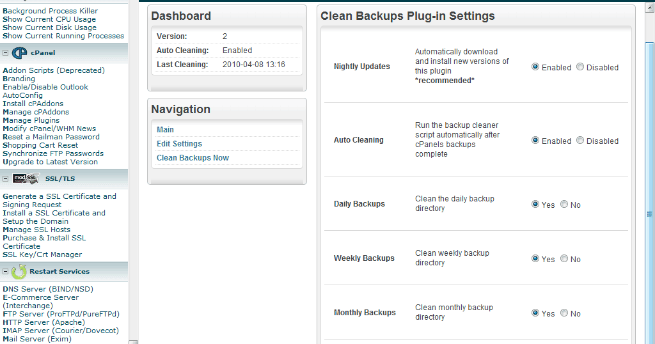Select No for Monthly Backups
The image size is (655, 344).
[564, 313]
